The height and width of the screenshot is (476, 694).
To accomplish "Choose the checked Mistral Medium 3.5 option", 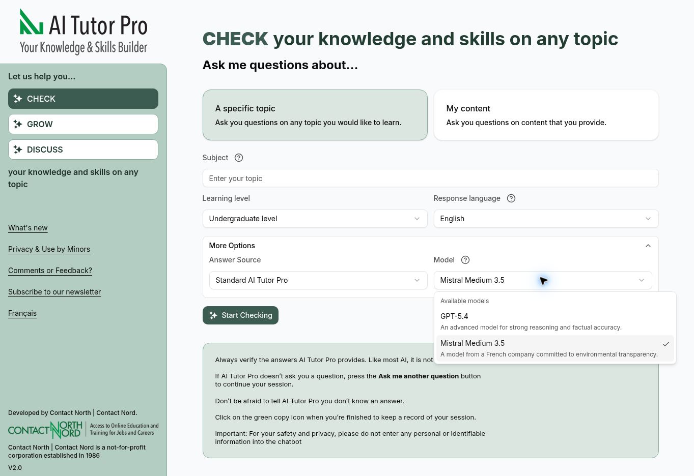I will pyautogui.click(x=555, y=348).
